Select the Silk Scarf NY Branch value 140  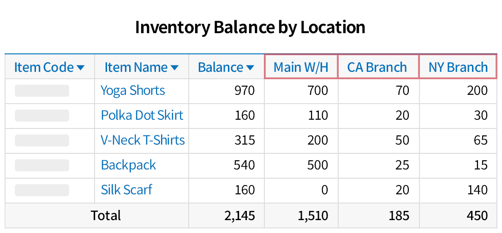click(477, 190)
